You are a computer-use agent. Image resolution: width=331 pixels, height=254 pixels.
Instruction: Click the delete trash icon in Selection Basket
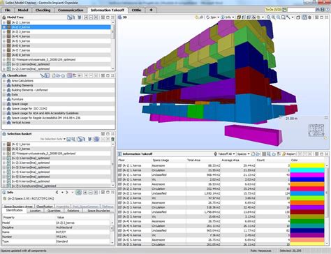(112, 139)
